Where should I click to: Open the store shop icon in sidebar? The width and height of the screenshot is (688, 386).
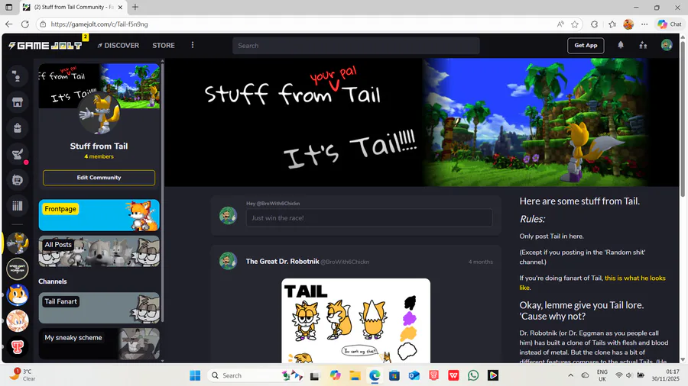tap(17, 102)
